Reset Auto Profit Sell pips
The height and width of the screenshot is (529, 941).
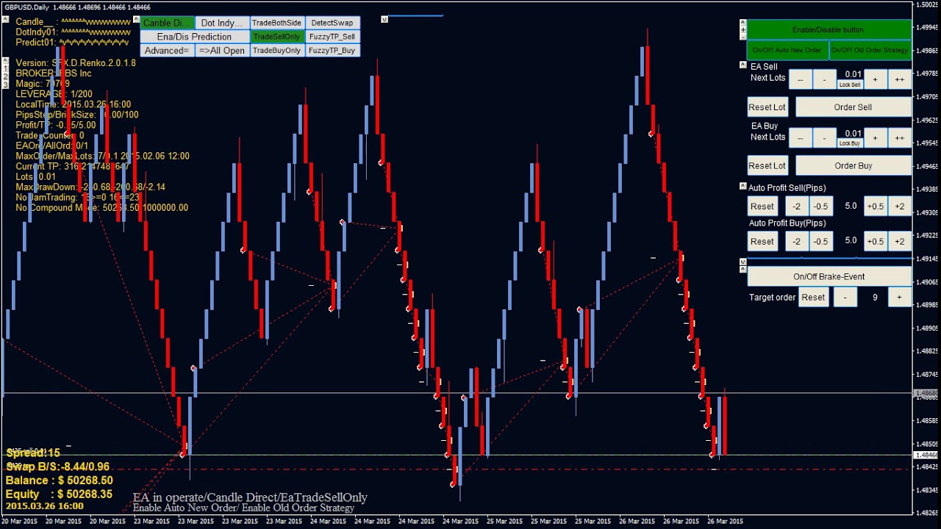(762, 206)
